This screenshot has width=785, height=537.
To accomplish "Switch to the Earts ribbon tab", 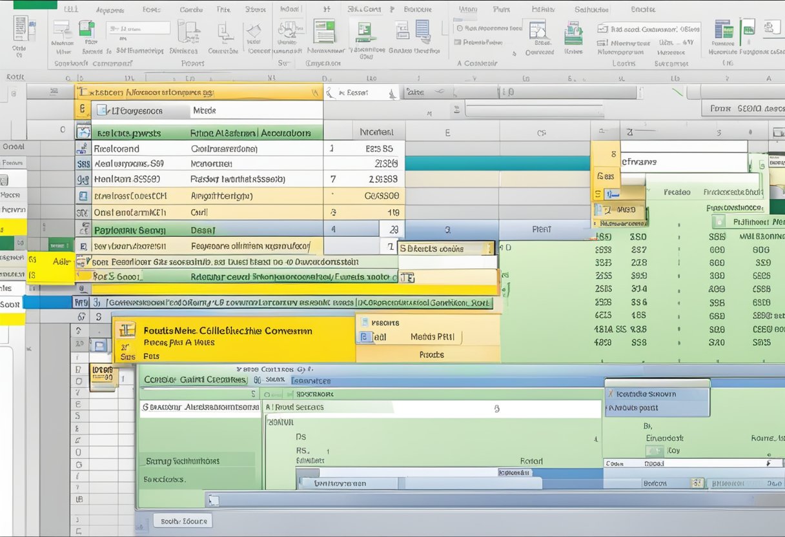I will (x=152, y=10).
